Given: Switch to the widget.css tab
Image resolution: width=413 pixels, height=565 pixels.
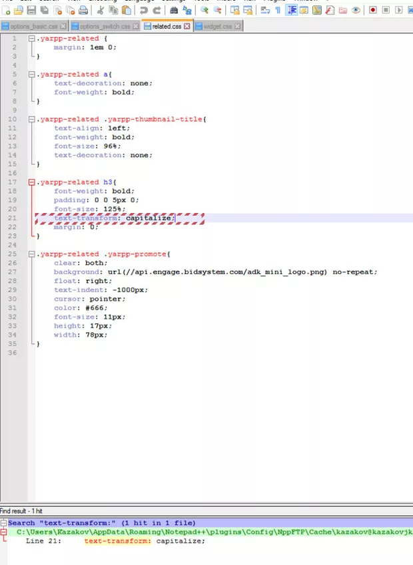Looking at the screenshot, I should click(x=218, y=27).
